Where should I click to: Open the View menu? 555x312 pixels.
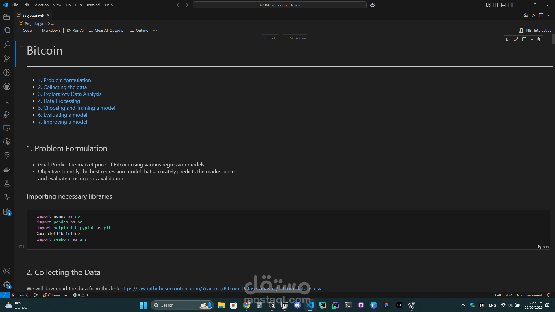point(57,5)
